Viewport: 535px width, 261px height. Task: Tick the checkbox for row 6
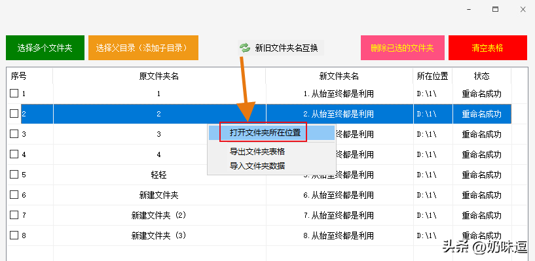(14, 195)
